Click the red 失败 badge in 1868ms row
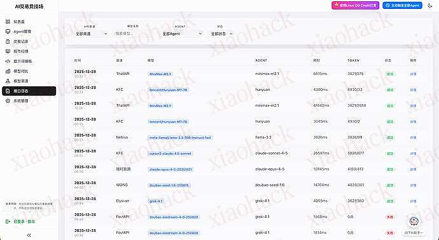Image resolution: width=439 pixels, height=240 pixels. [x=390, y=217]
